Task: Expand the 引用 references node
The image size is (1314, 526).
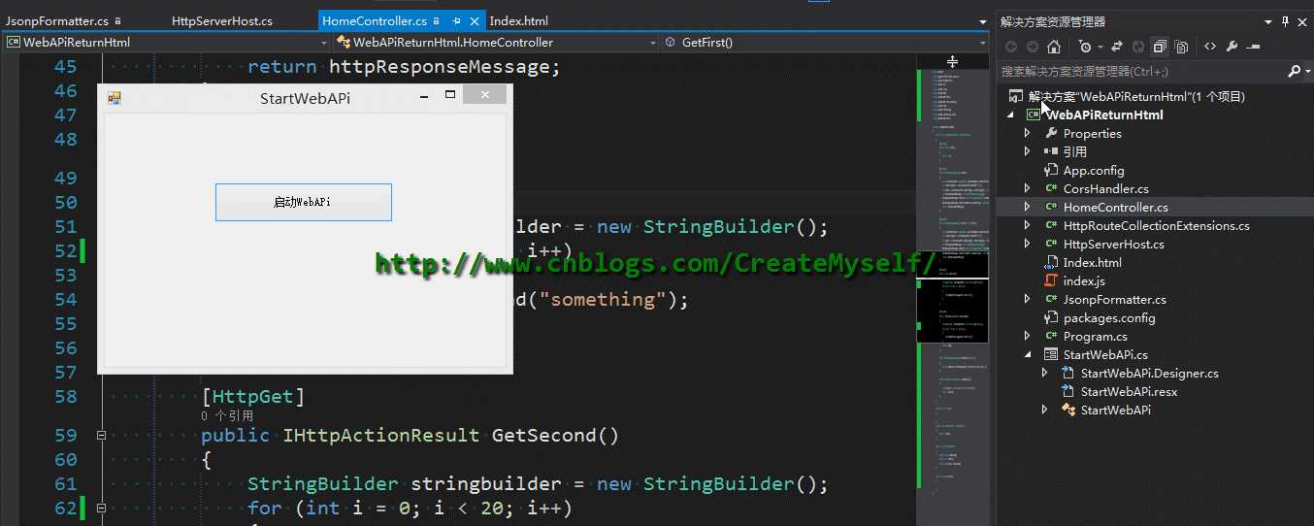Action: pos(1028,151)
